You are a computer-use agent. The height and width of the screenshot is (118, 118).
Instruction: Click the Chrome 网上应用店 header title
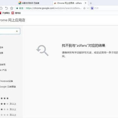[x=12, y=20]
